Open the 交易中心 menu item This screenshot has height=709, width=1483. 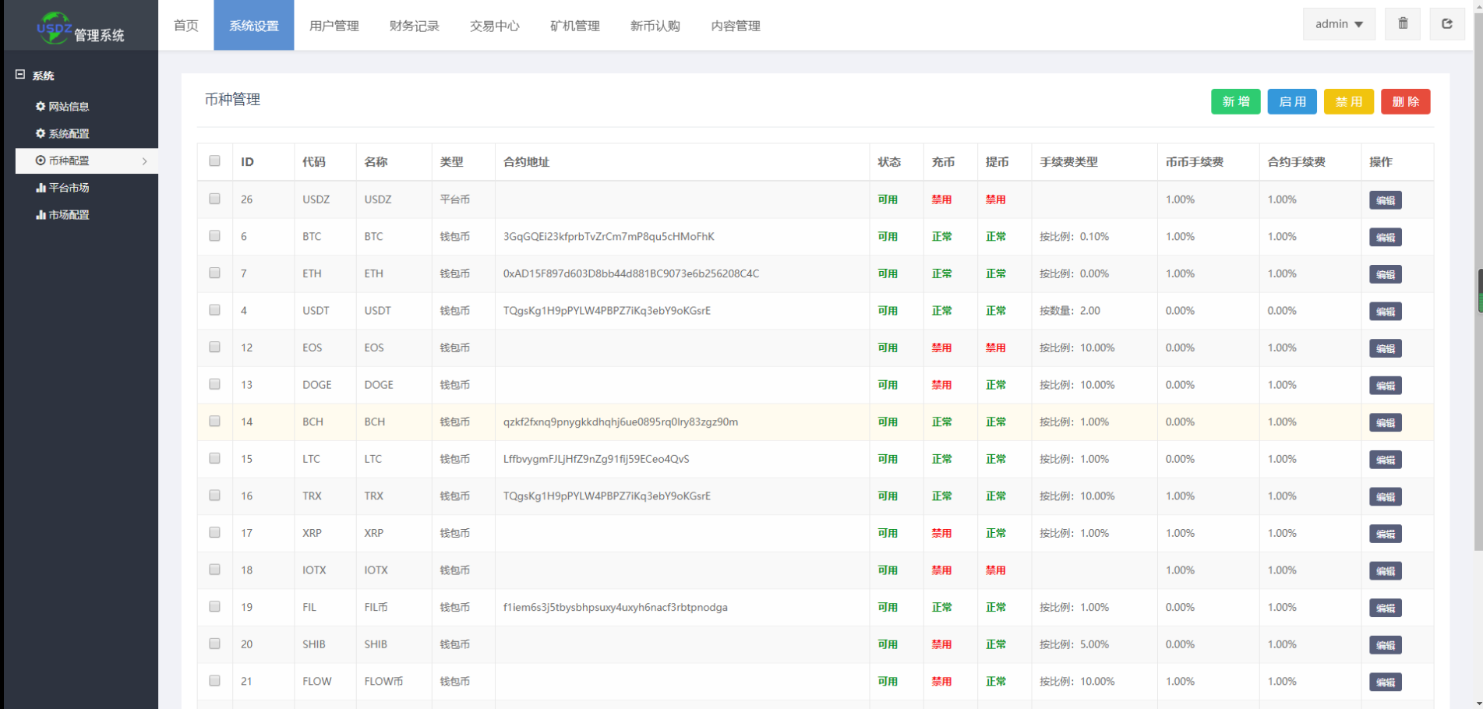(494, 25)
